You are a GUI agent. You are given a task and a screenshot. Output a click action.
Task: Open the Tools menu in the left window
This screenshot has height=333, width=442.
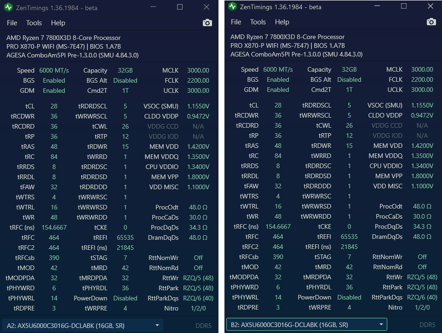[33, 23]
